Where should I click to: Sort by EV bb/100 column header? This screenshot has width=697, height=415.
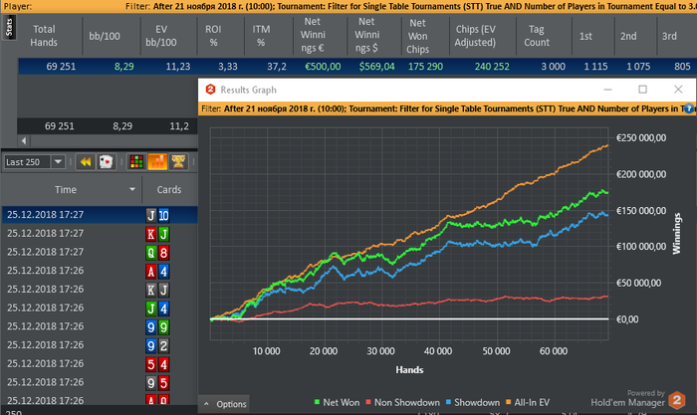click(x=161, y=36)
